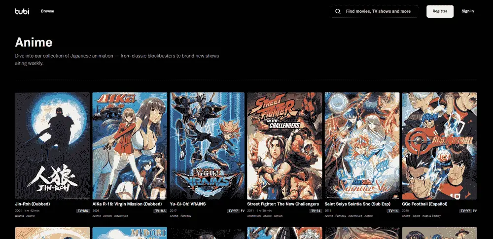
Task: Open the GGo Football poster
Action: point(439,146)
